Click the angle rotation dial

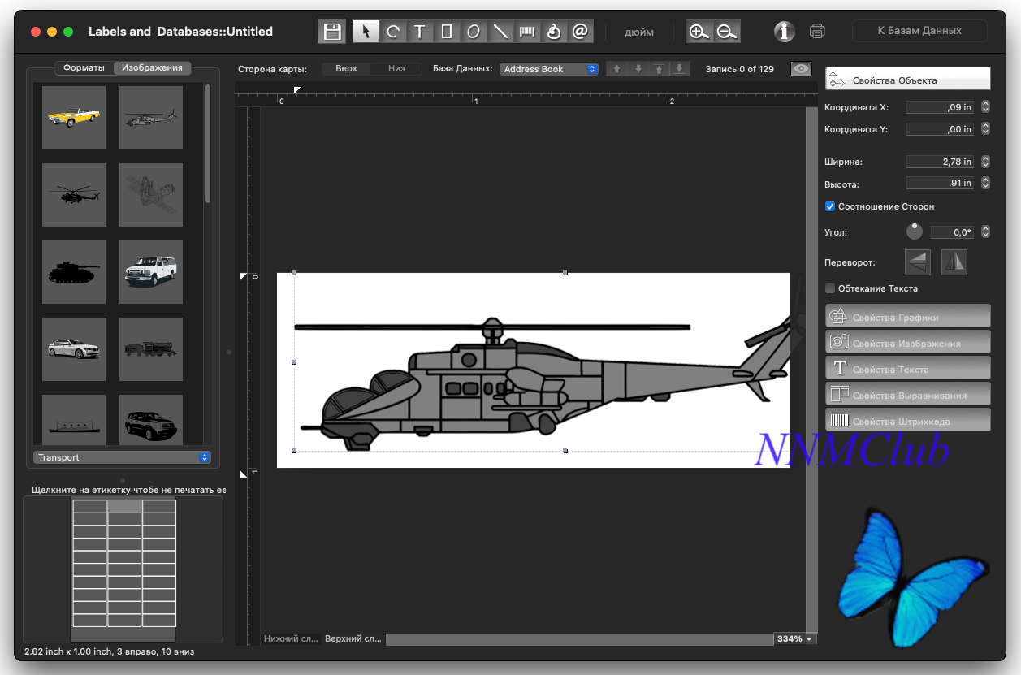click(x=915, y=231)
